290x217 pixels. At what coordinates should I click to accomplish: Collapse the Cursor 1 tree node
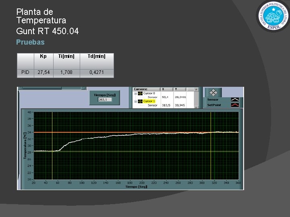135,102
